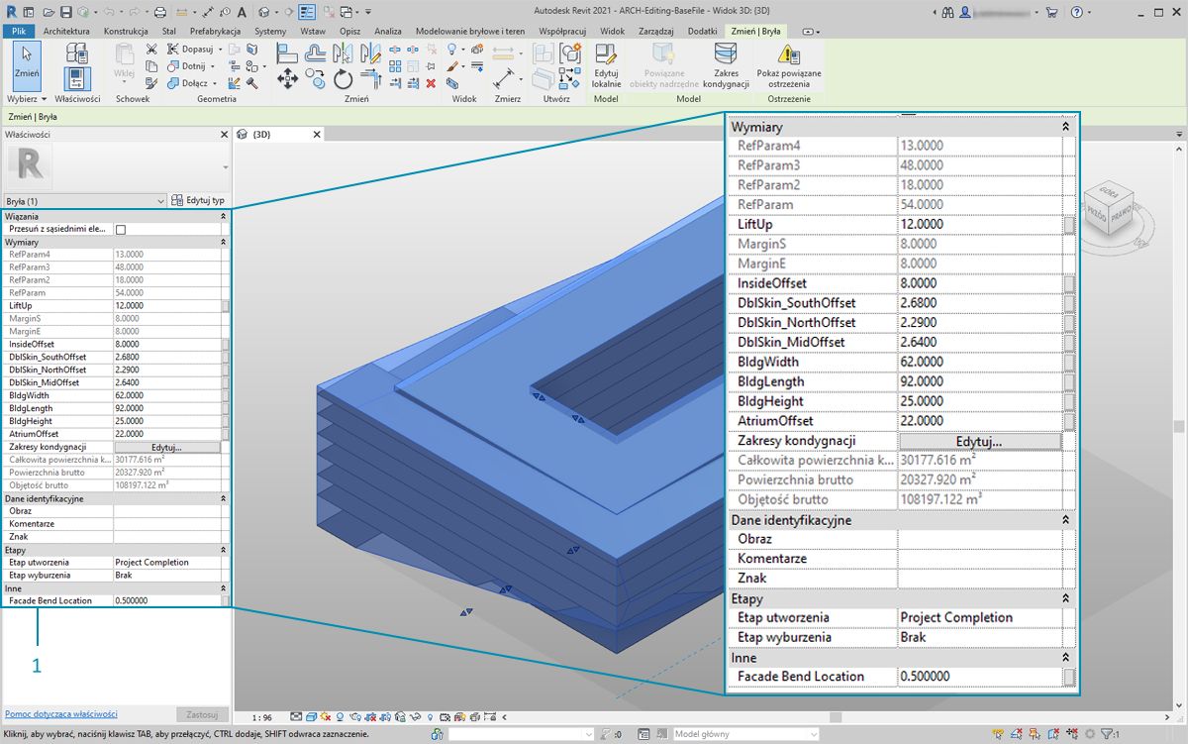Click the LiftUp value field 12.0000
1188x744 pixels.
pyautogui.click(x=167, y=306)
